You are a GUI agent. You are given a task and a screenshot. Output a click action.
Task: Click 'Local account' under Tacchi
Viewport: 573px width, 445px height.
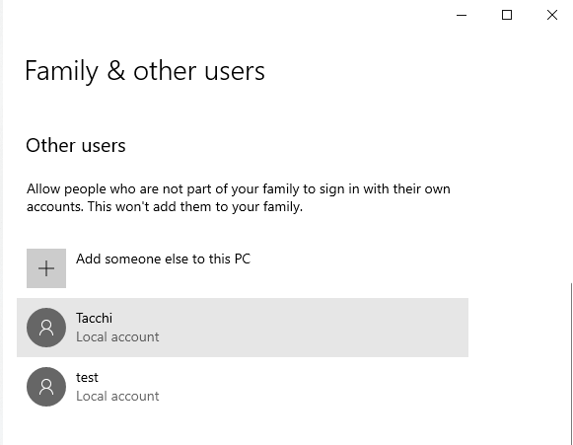pos(117,336)
